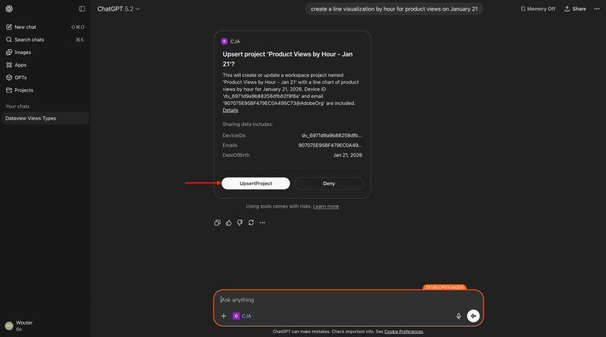Collapse the sidebar with the panel icon

pyautogui.click(x=82, y=9)
